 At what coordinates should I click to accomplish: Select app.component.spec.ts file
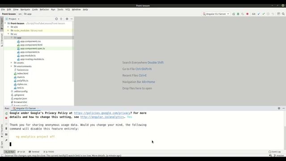click(x=33, y=48)
